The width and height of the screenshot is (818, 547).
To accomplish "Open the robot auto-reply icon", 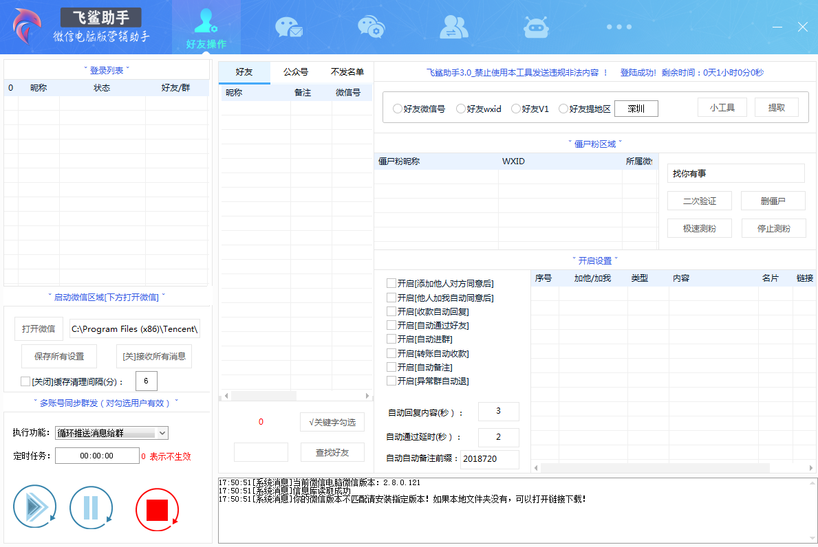I will click(x=536, y=27).
